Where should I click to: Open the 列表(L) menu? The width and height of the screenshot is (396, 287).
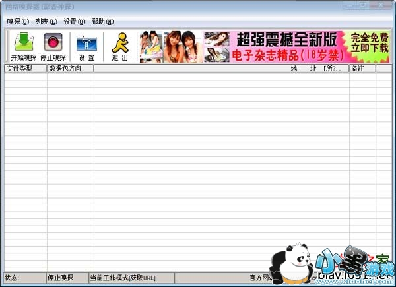tap(46, 22)
